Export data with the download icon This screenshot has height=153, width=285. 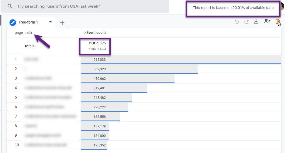(256, 22)
